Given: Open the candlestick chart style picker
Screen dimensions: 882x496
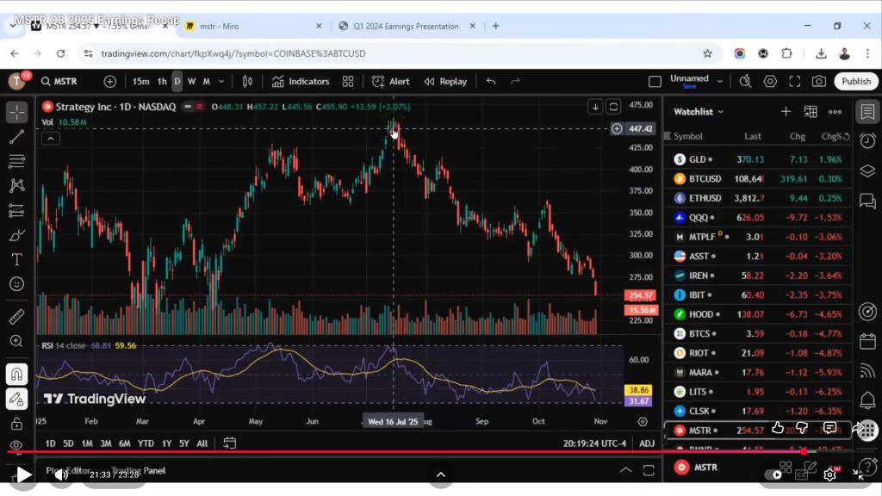Looking at the screenshot, I should (x=247, y=81).
